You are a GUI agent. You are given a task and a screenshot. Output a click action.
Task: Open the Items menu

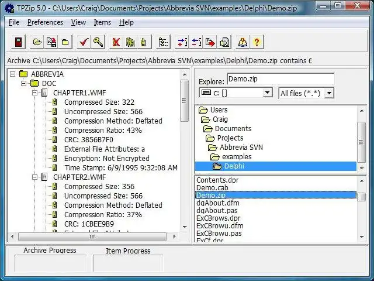102,22
